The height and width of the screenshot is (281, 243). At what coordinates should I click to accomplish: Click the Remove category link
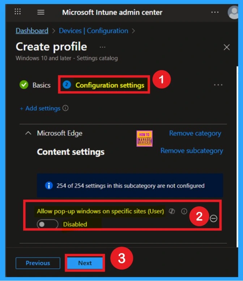pyautogui.click(x=195, y=133)
